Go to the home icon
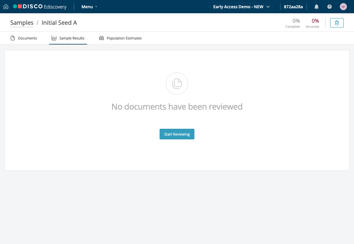The width and height of the screenshot is (354, 244). coord(6,7)
